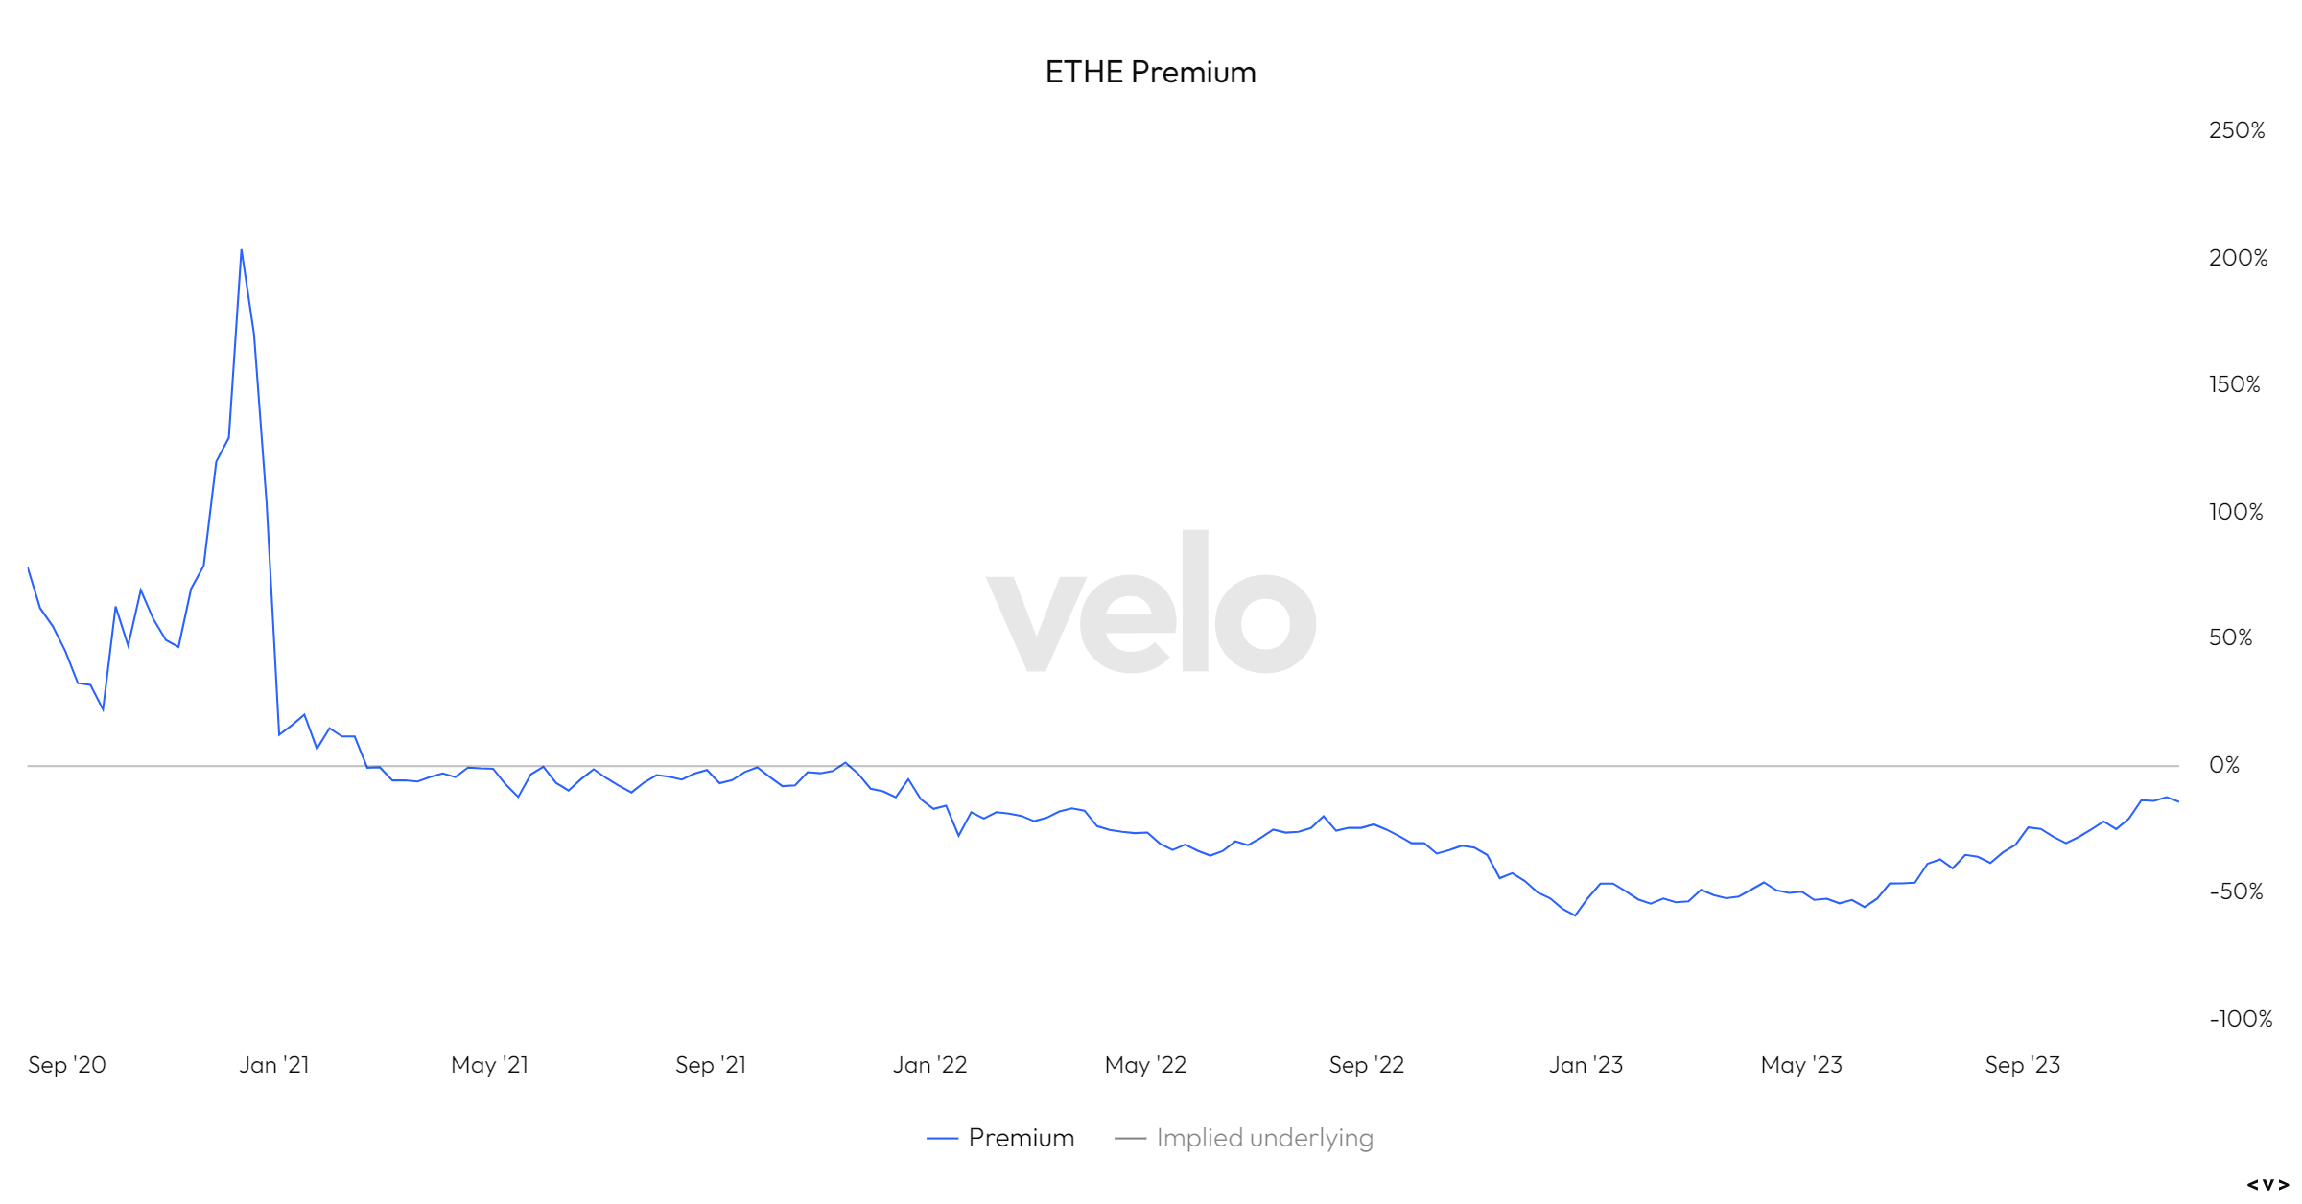Click the -100% y-axis label
This screenshot has height=1204, width=2302.
click(x=2241, y=1019)
